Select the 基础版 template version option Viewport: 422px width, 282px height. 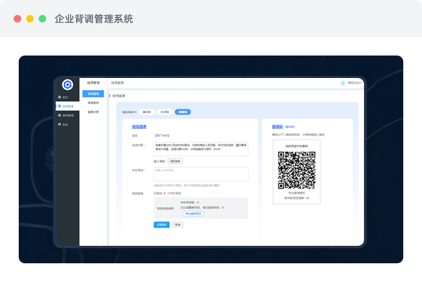click(147, 112)
